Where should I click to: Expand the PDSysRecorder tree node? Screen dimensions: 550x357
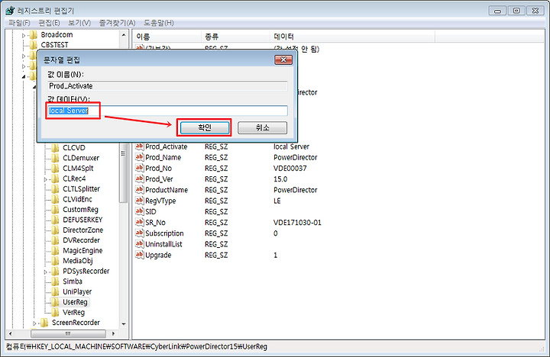[45, 272]
